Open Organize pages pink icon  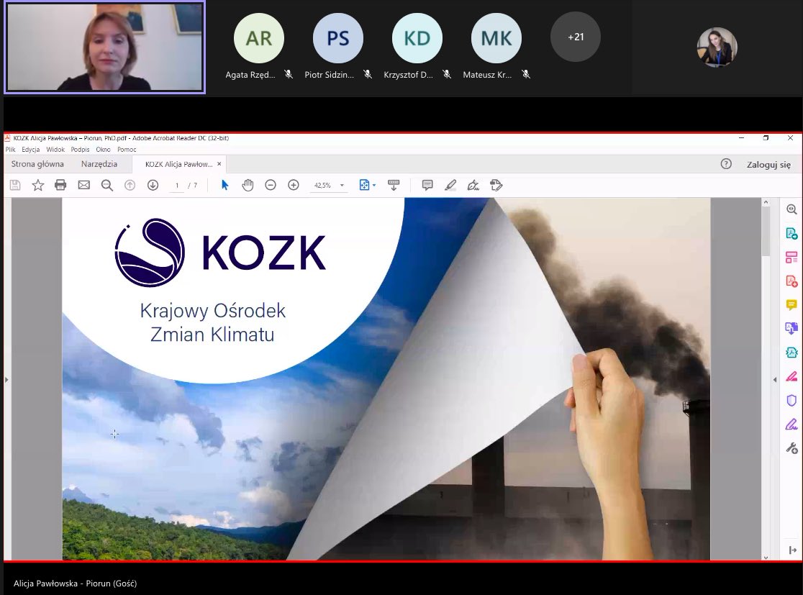[x=791, y=257]
